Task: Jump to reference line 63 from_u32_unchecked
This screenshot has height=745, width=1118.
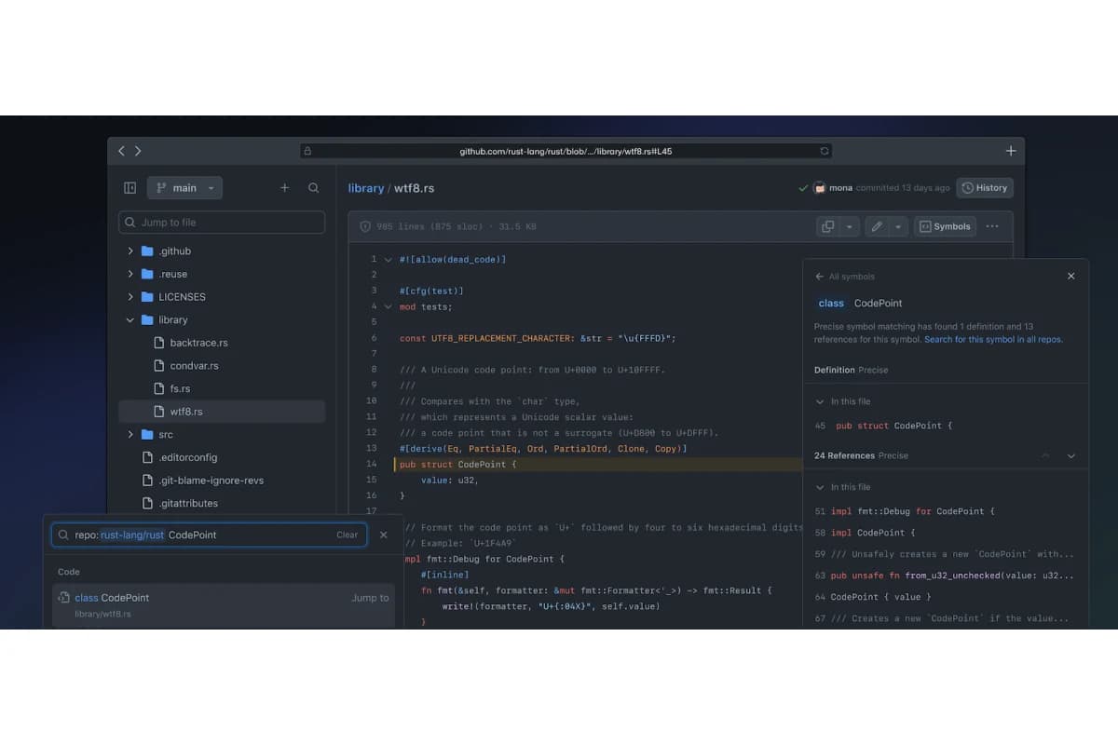Action: [x=944, y=576]
